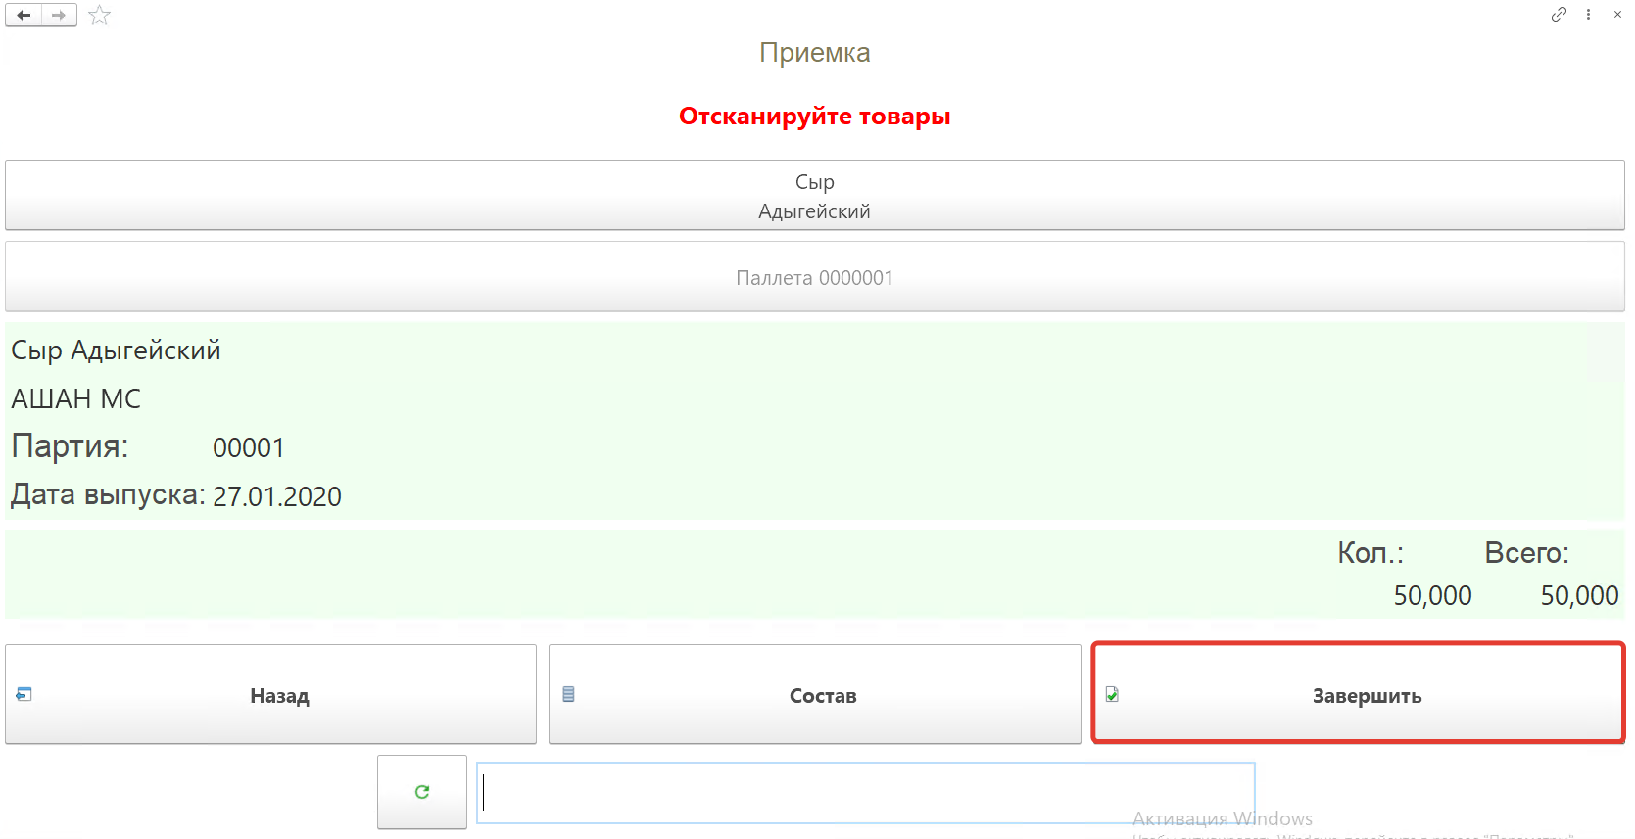The width and height of the screenshot is (1635, 839).
Task: Click the red Отсканируйте товары prompt
Action: coord(814,117)
